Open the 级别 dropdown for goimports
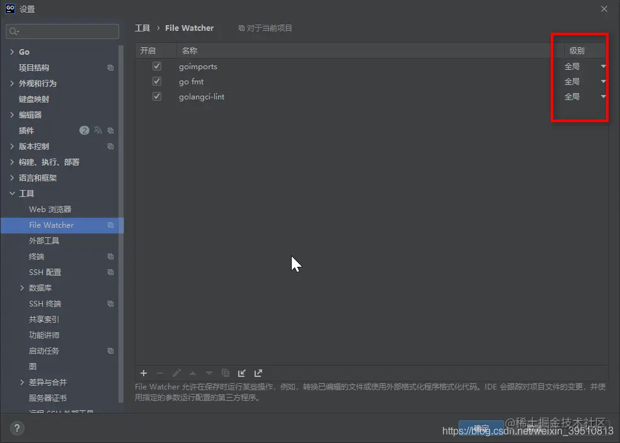 coord(603,65)
